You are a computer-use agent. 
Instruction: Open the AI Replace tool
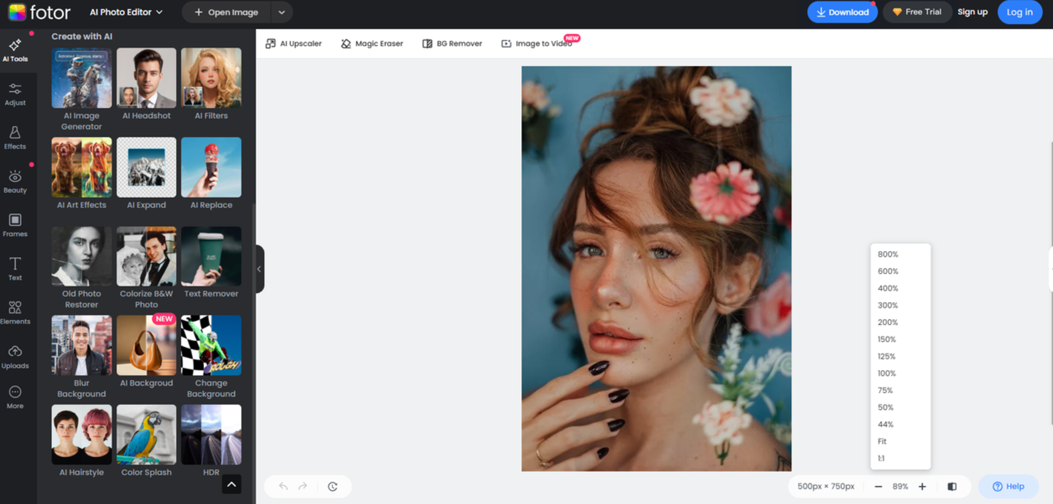211,173
